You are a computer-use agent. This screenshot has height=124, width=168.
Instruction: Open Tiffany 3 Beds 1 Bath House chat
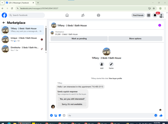(22, 30)
